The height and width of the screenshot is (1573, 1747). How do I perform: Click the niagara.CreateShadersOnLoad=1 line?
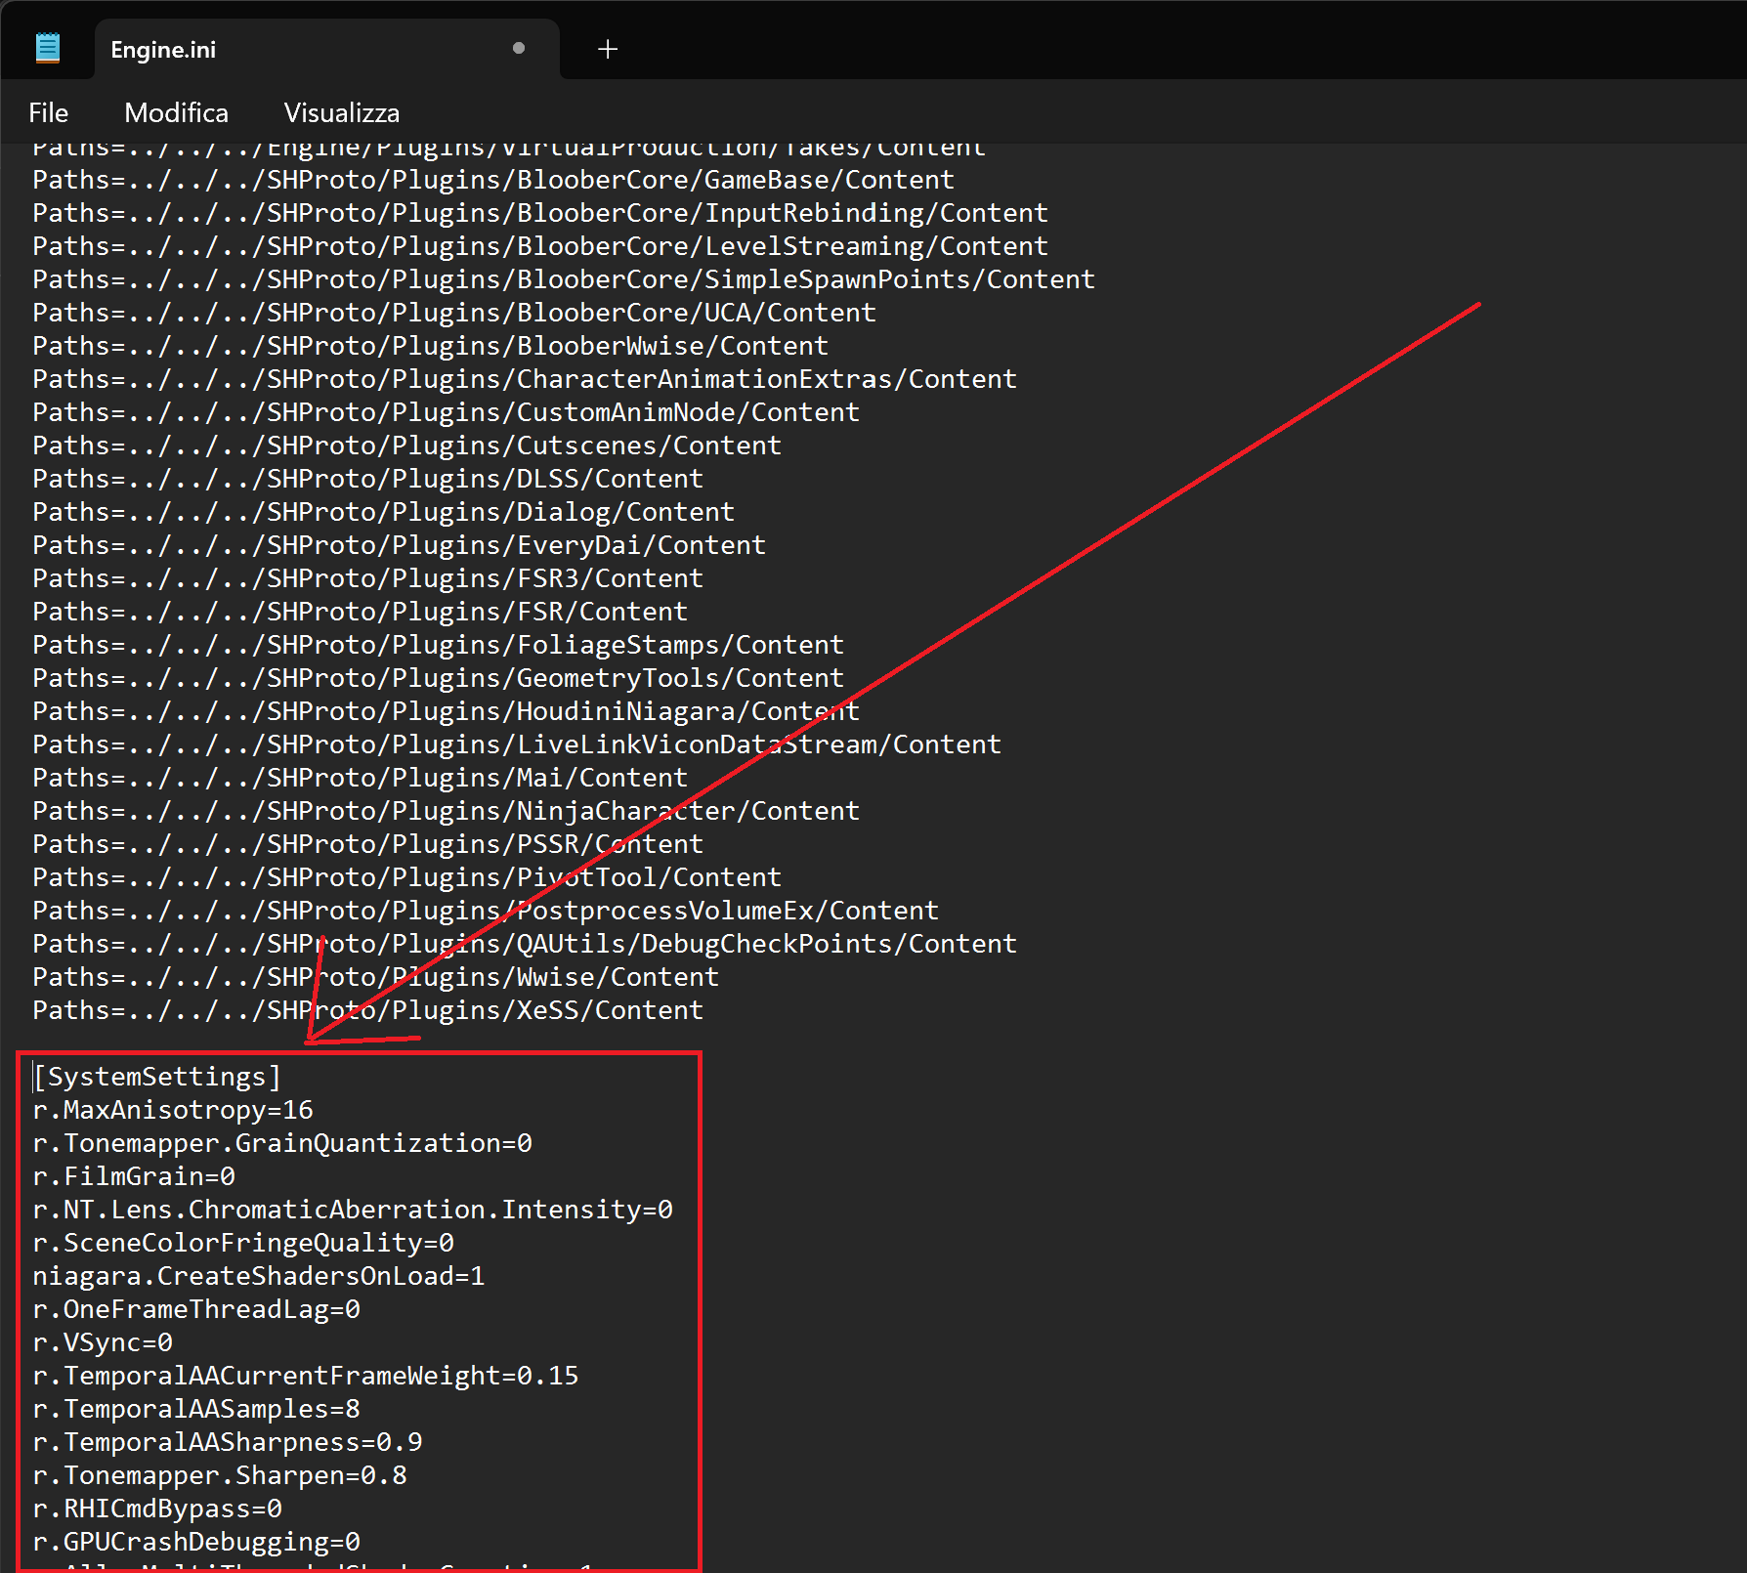pos(259,1276)
